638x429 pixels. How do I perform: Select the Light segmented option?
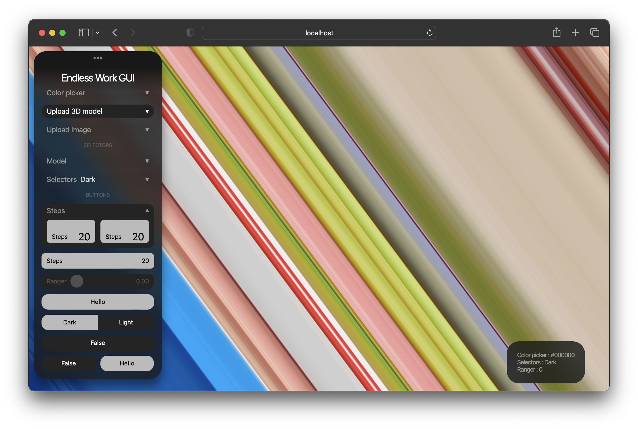[x=126, y=322]
